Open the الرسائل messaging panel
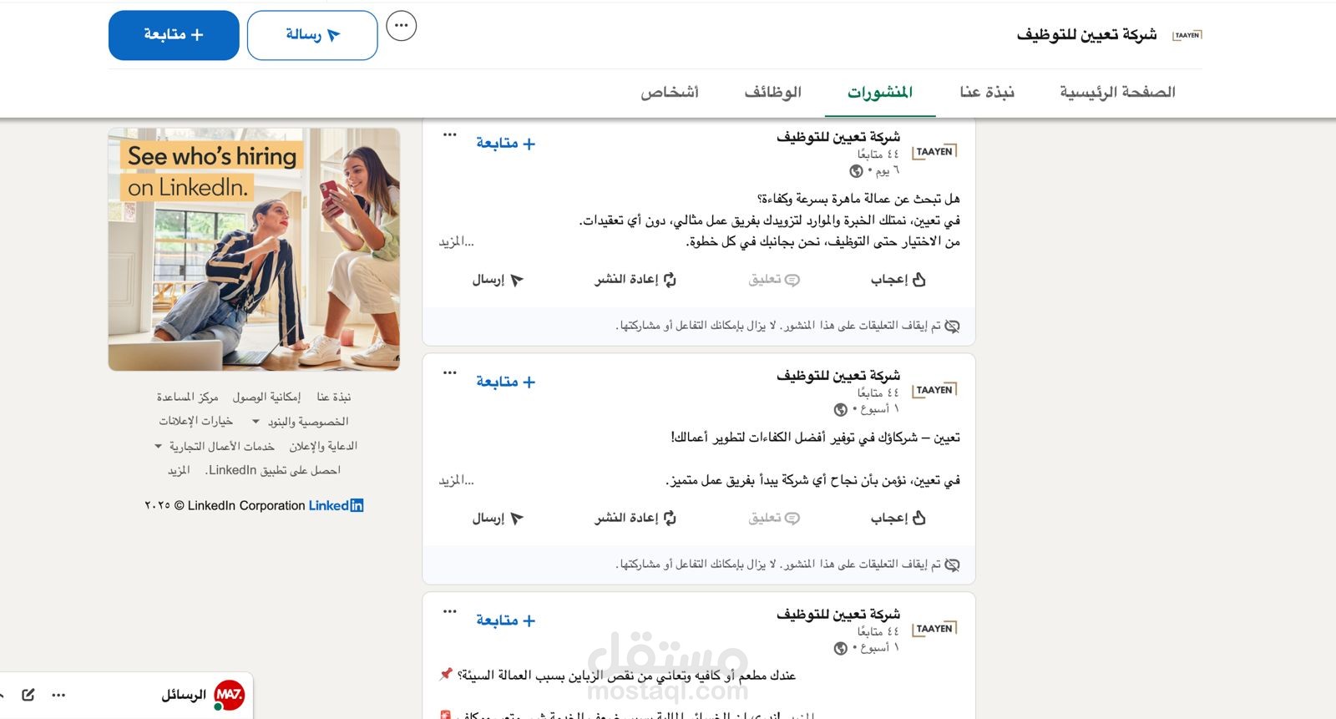This screenshot has height=719, width=1336. (184, 695)
